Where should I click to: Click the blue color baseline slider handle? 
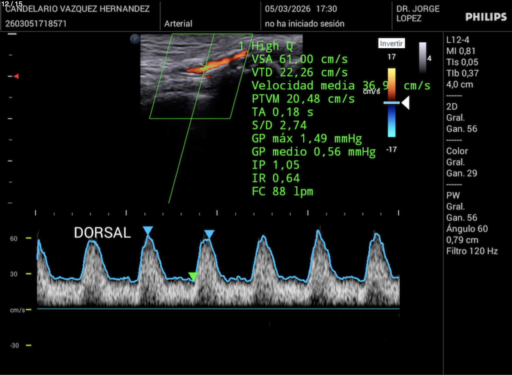[x=392, y=103]
